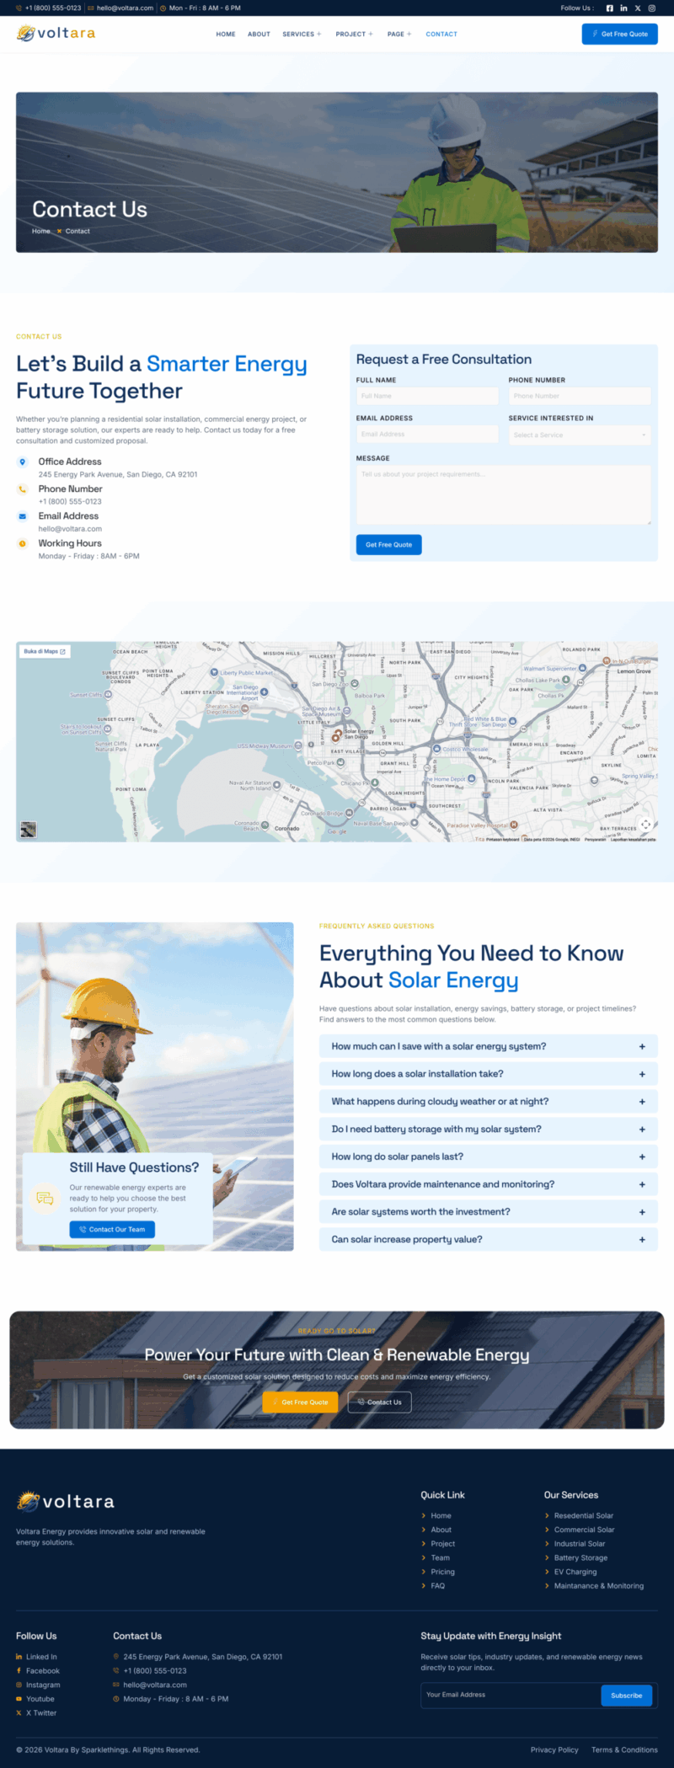The height and width of the screenshot is (1768, 674).
Task: Click footer Youtube icon under Follow Us
Action: [x=19, y=1699]
